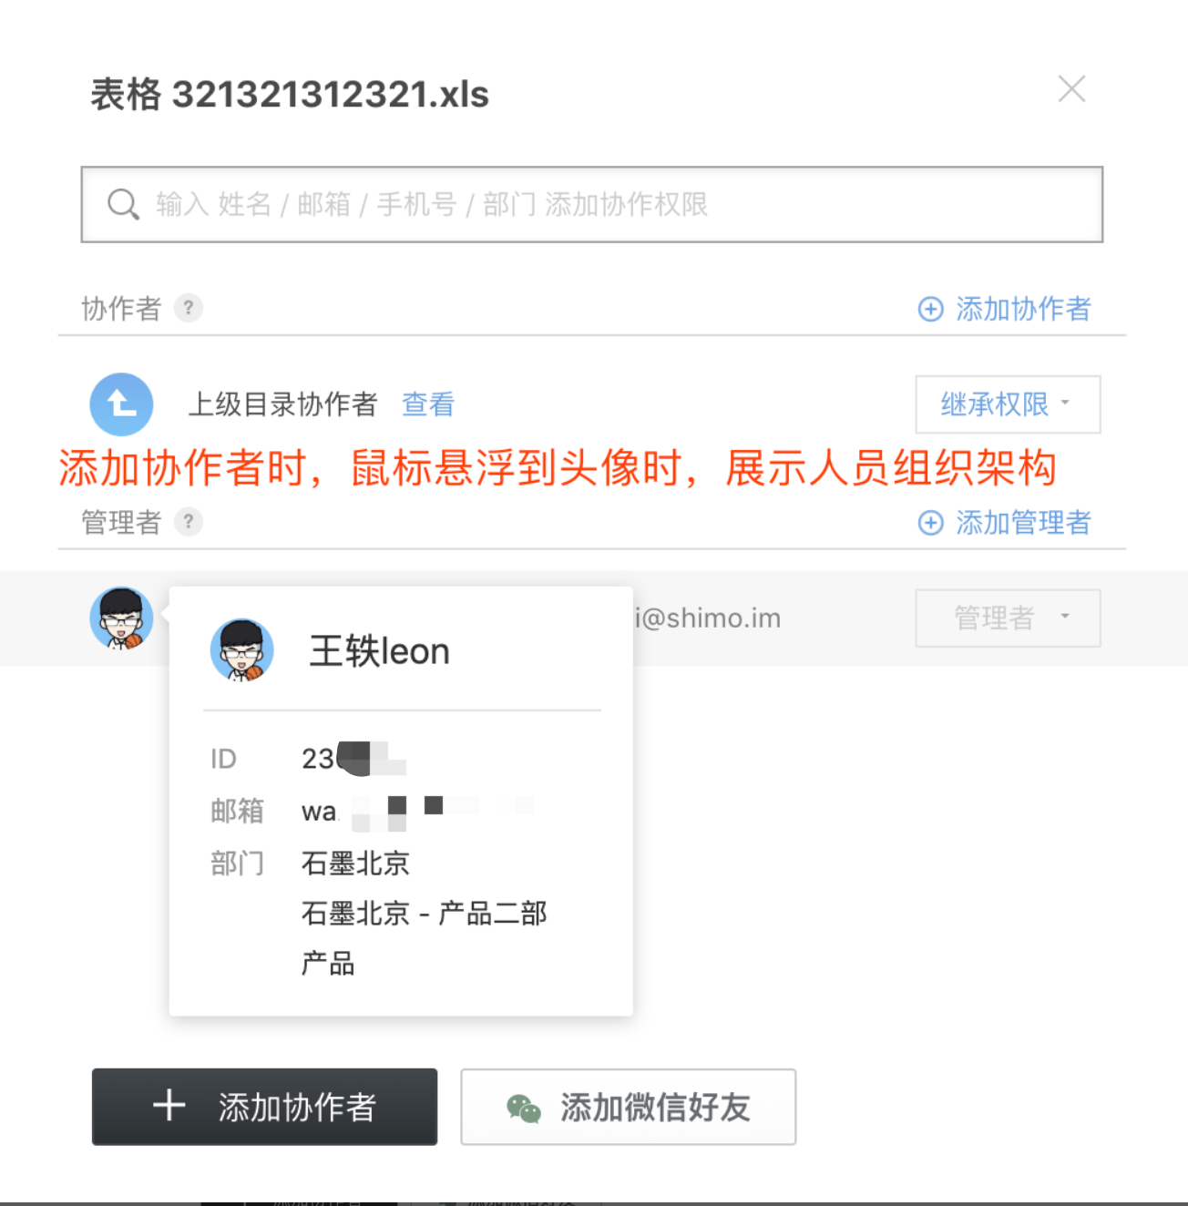Expand the 继承权限 dropdown
This screenshot has height=1206, width=1188.
point(1008,404)
